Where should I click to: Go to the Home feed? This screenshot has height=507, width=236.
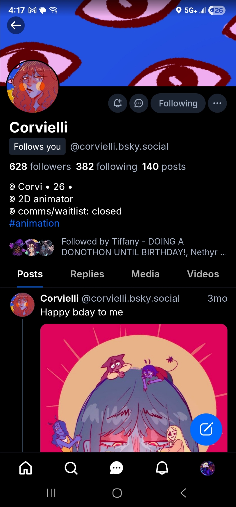pos(26,468)
